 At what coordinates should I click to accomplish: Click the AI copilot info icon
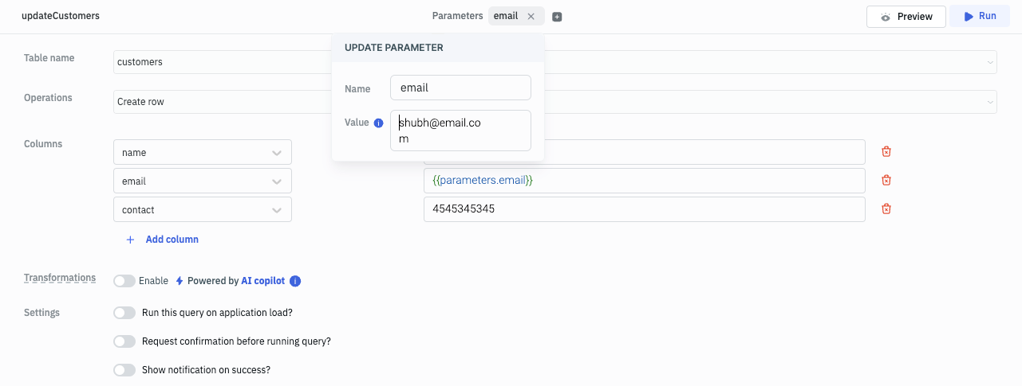pos(295,281)
